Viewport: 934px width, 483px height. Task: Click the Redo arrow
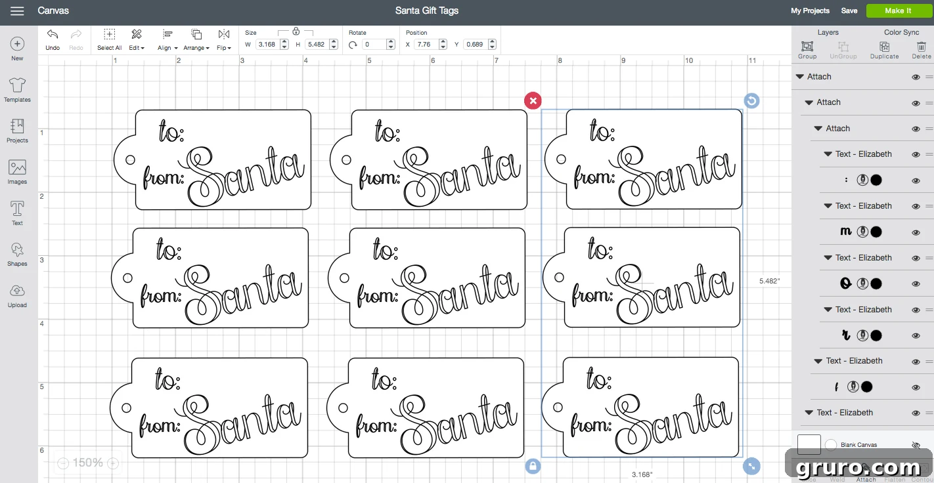(x=76, y=34)
